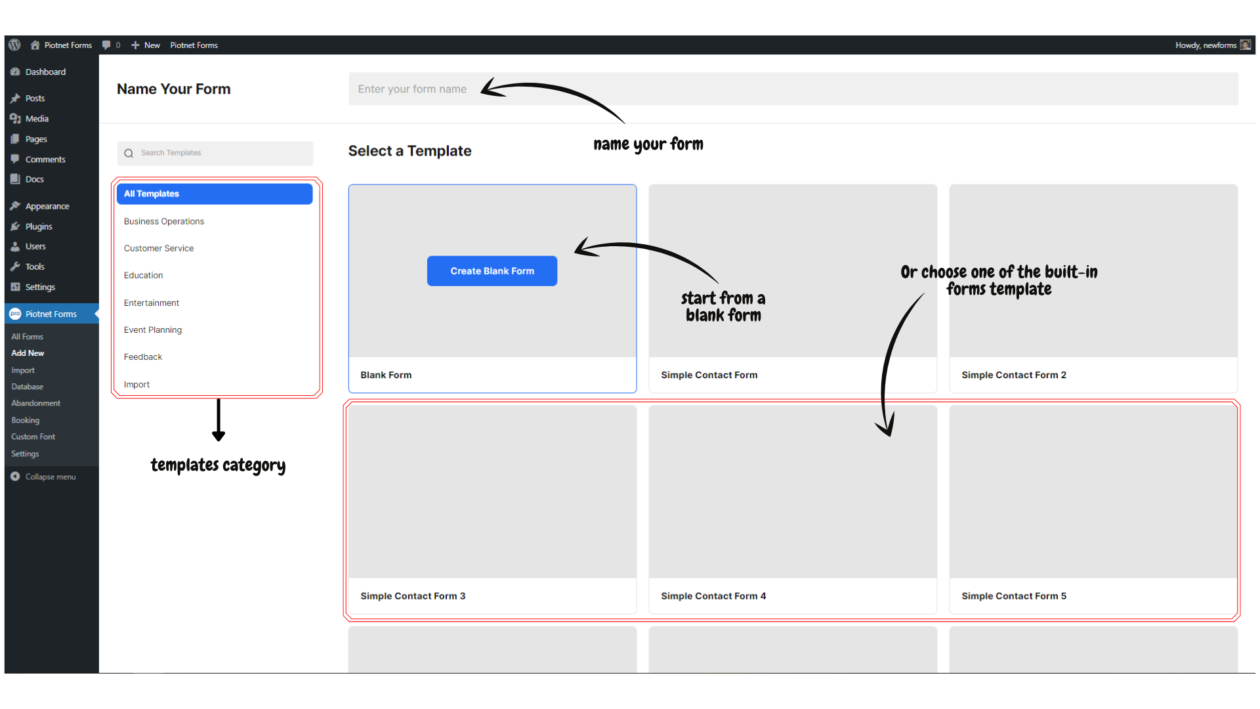Filter by Entertainment category
The image size is (1260, 709).
click(x=152, y=303)
